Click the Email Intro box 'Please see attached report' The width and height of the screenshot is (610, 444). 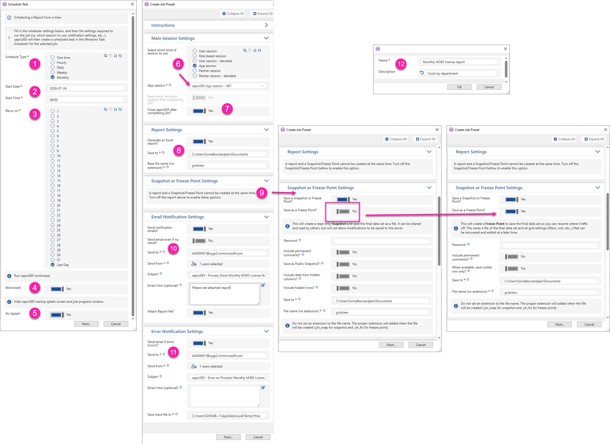225,294
